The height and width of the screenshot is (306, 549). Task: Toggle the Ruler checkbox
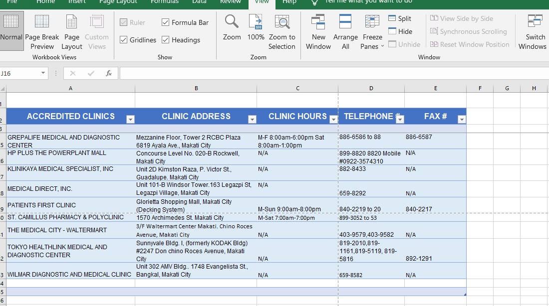coord(123,22)
